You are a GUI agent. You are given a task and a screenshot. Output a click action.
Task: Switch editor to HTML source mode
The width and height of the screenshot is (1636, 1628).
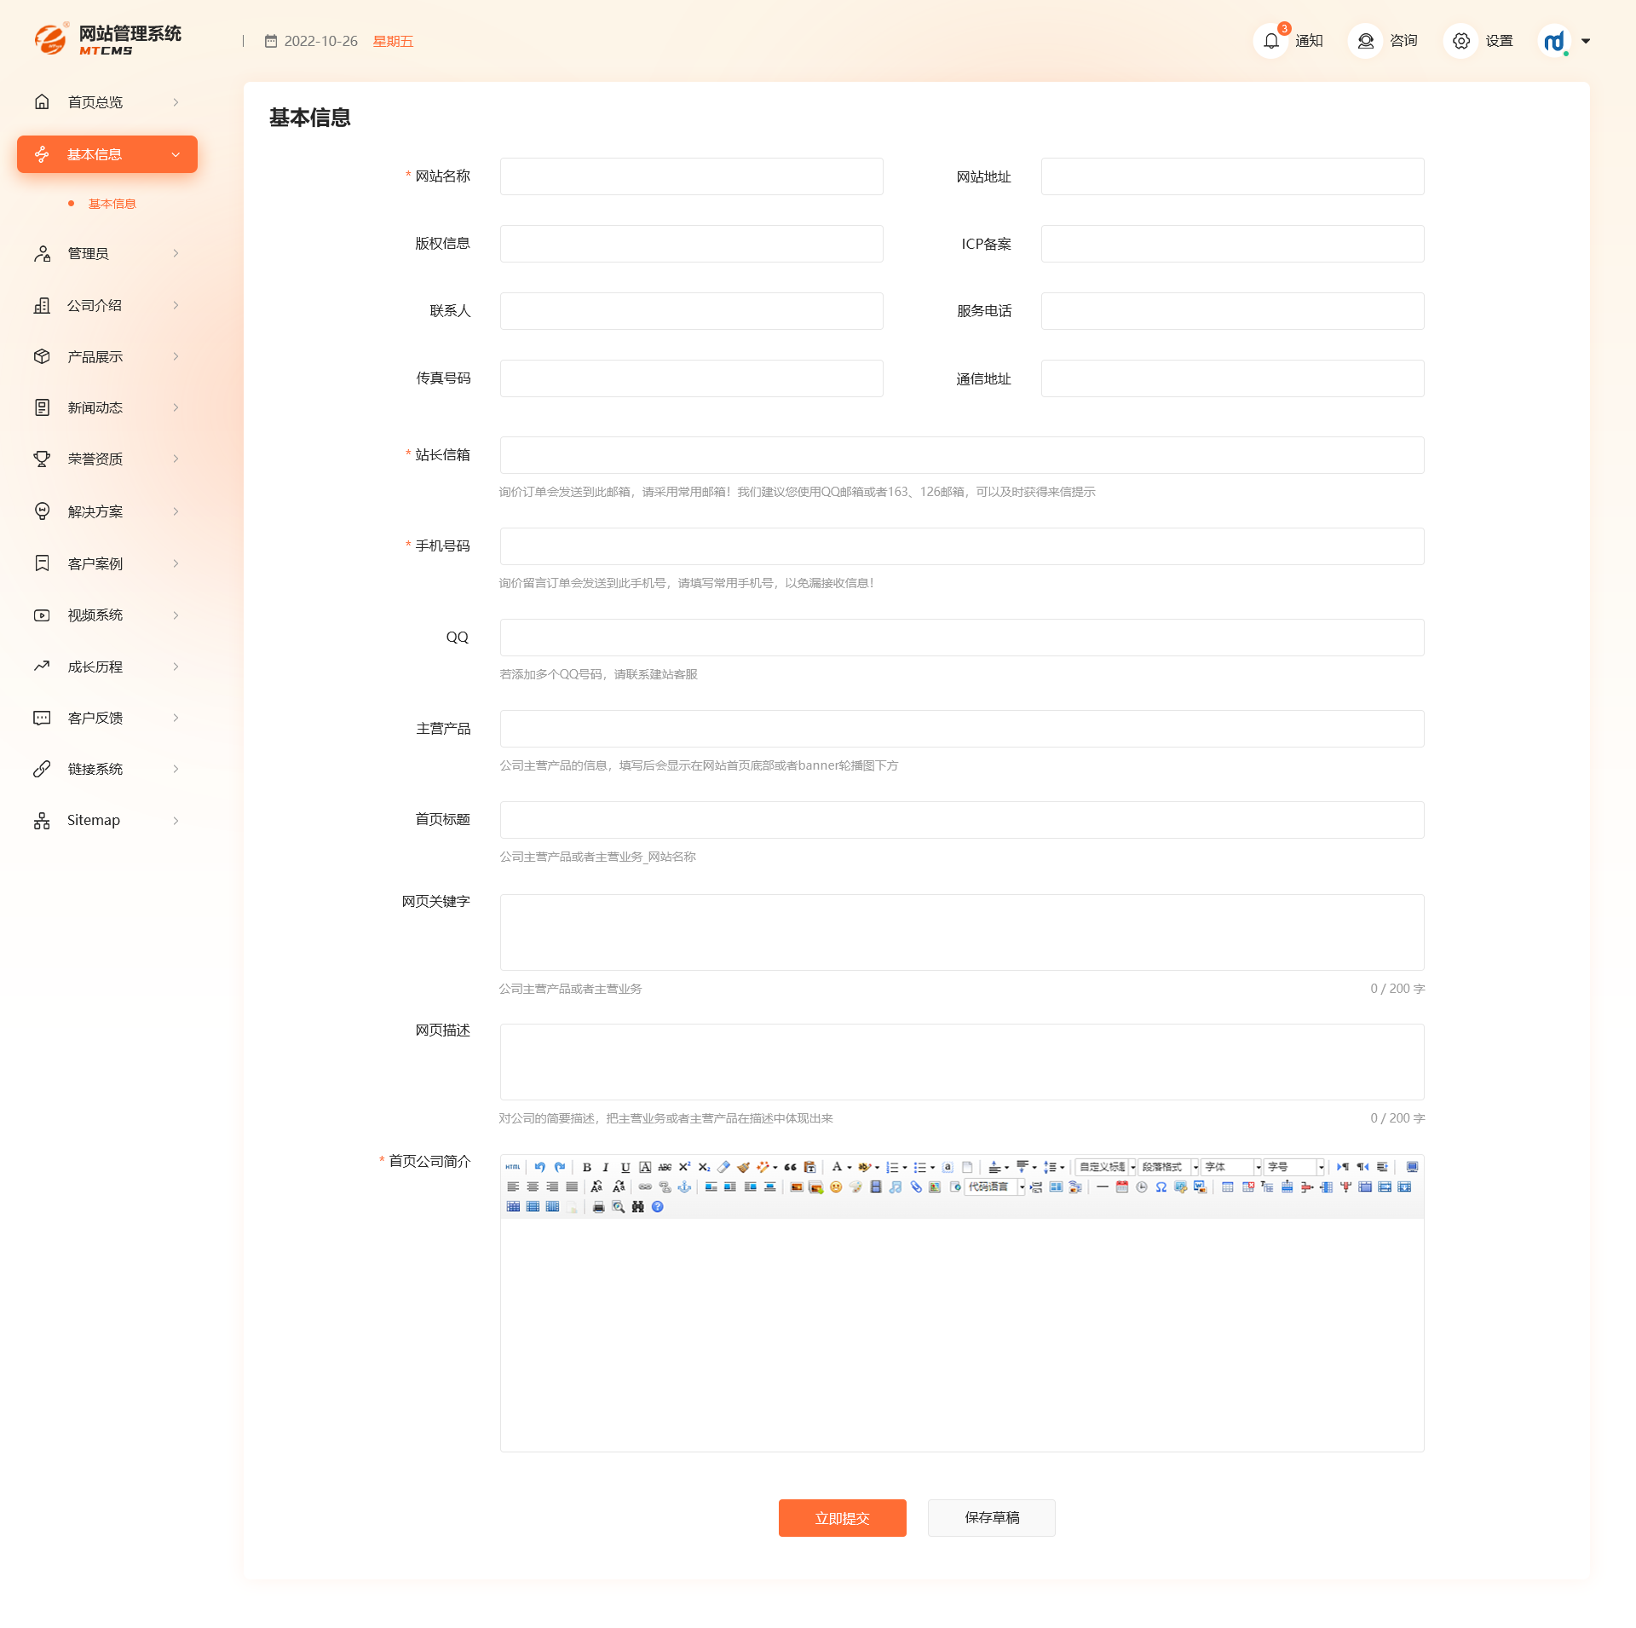513,1167
